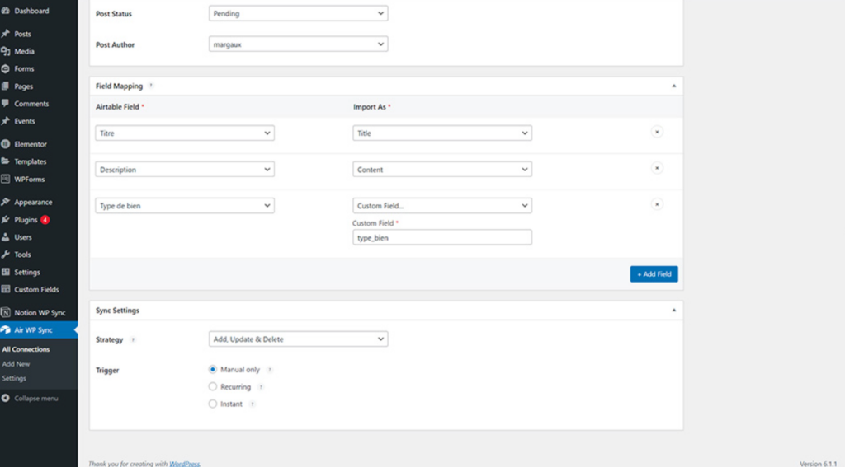Screen dimensions: 845x467
Task: Click the Strategy help tooltip icon
Action: coord(133,339)
